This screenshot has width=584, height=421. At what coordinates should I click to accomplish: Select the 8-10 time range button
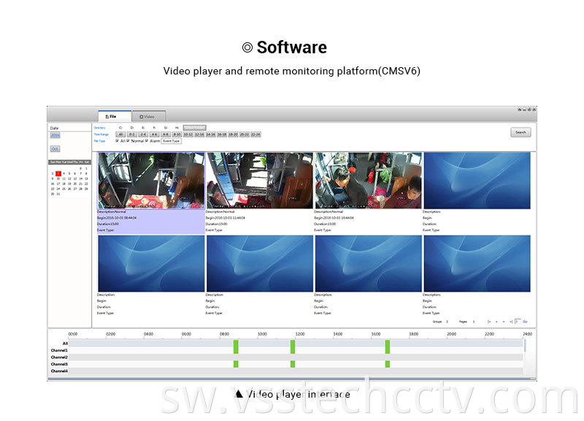coord(177,134)
